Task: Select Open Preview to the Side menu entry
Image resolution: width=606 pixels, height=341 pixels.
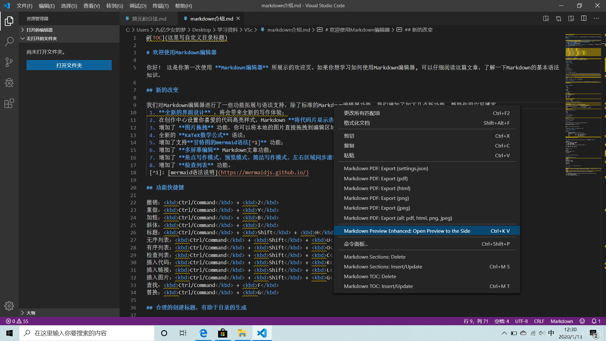Action: click(427, 231)
